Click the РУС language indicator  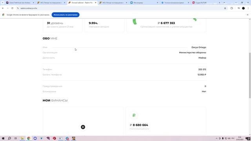pos(233,138)
